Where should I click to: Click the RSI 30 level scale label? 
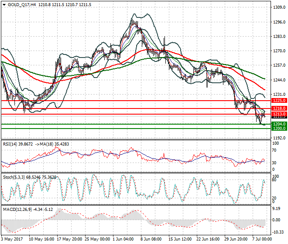(x=274, y=163)
